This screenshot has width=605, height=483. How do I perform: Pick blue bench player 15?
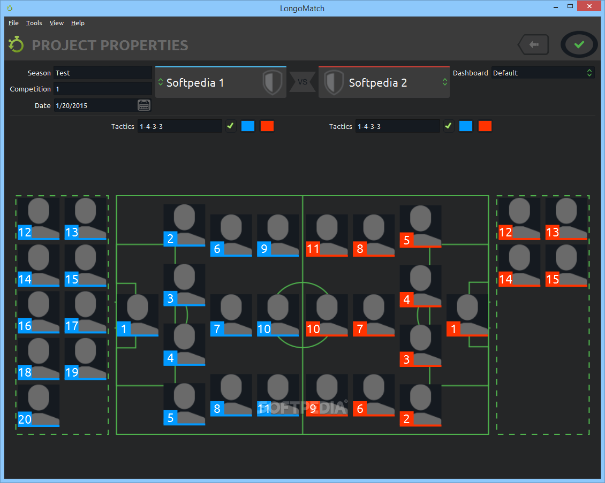pos(85,266)
